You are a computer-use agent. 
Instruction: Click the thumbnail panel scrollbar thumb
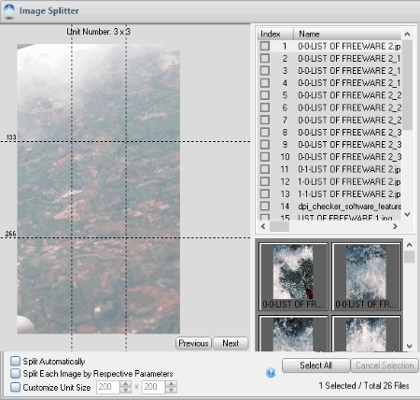(410, 257)
